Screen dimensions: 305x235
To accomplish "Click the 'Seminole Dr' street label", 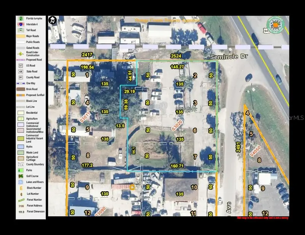I will click(x=229, y=57).
